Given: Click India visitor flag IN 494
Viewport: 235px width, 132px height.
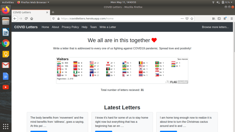Looking at the screenshot, I should coord(62,63).
